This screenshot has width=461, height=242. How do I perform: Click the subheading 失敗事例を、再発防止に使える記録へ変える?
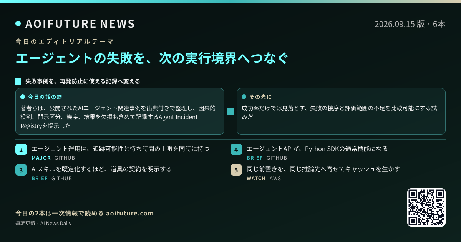pyautogui.click(x=83, y=81)
